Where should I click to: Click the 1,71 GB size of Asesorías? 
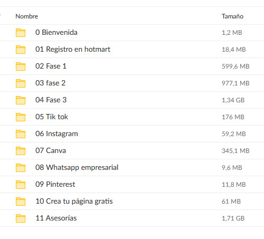[x=233, y=218]
